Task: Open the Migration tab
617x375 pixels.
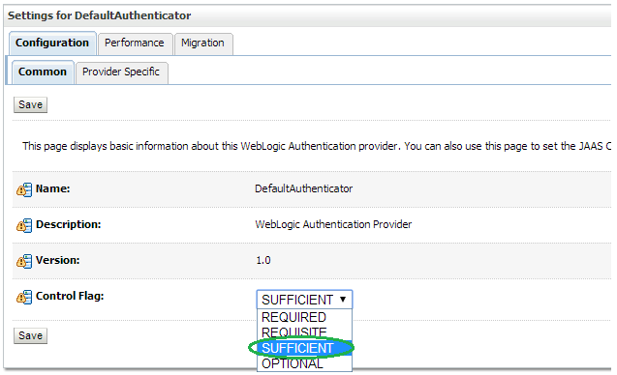Action: pyautogui.click(x=203, y=43)
